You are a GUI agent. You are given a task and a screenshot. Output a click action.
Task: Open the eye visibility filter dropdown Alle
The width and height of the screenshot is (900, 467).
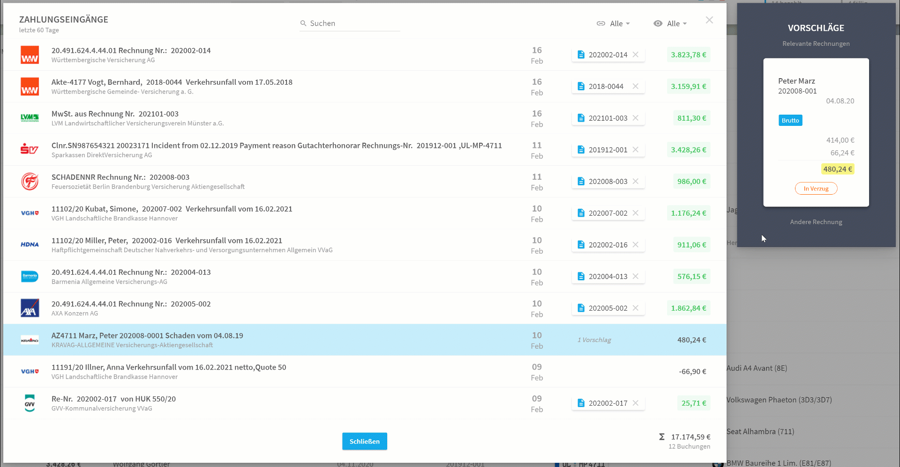[670, 23]
